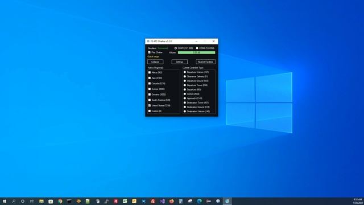The height and width of the screenshot is (205, 364).
Task: Select Destination Tower controller type
Action: click(185, 102)
